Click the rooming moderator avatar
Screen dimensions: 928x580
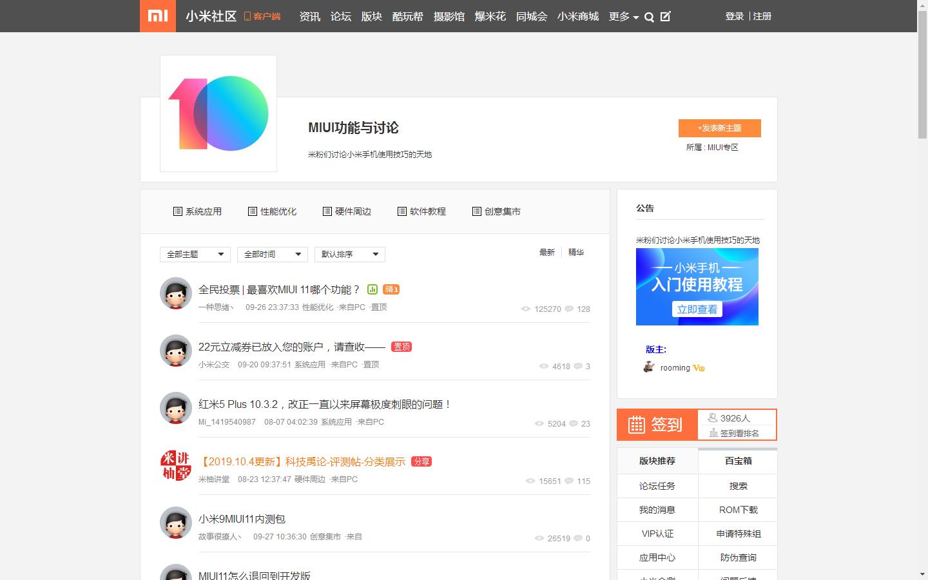pos(649,367)
